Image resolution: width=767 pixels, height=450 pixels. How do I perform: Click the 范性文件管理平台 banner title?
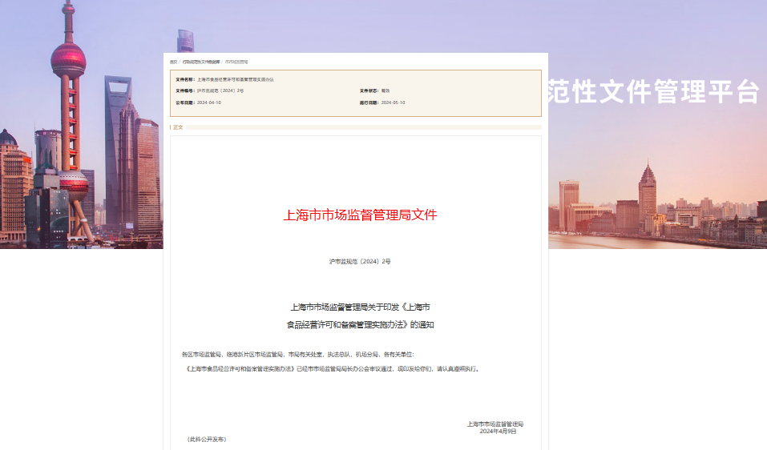(652, 92)
